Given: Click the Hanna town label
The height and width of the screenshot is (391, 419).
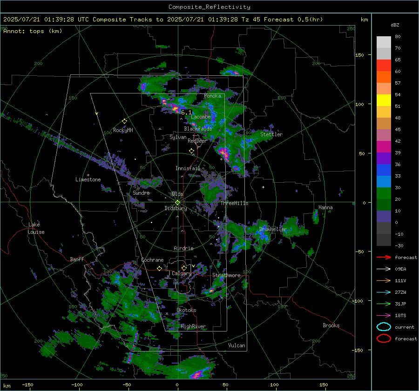Looking at the screenshot, I should (x=325, y=207).
